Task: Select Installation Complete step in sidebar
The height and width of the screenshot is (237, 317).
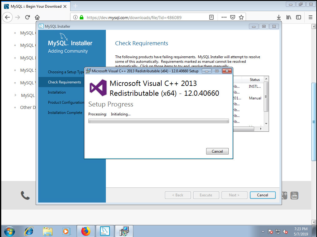Action: coord(65,112)
